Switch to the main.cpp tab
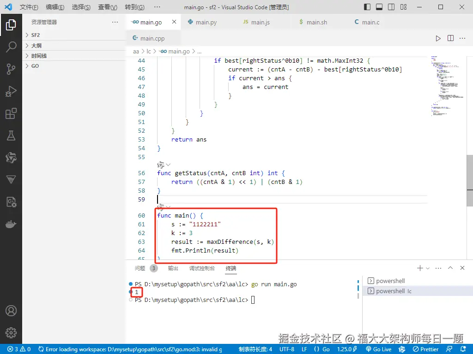Viewport: 473px width, 354px height. click(x=152, y=38)
